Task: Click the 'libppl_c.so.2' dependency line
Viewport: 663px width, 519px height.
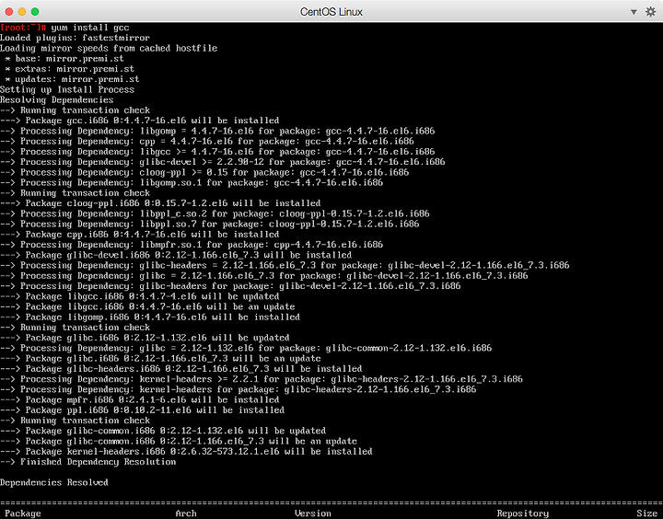Action: [x=215, y=213]
